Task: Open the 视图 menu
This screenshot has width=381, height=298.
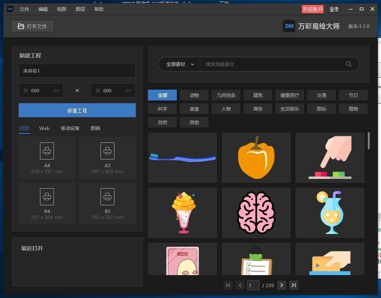Action: [61, 9]
